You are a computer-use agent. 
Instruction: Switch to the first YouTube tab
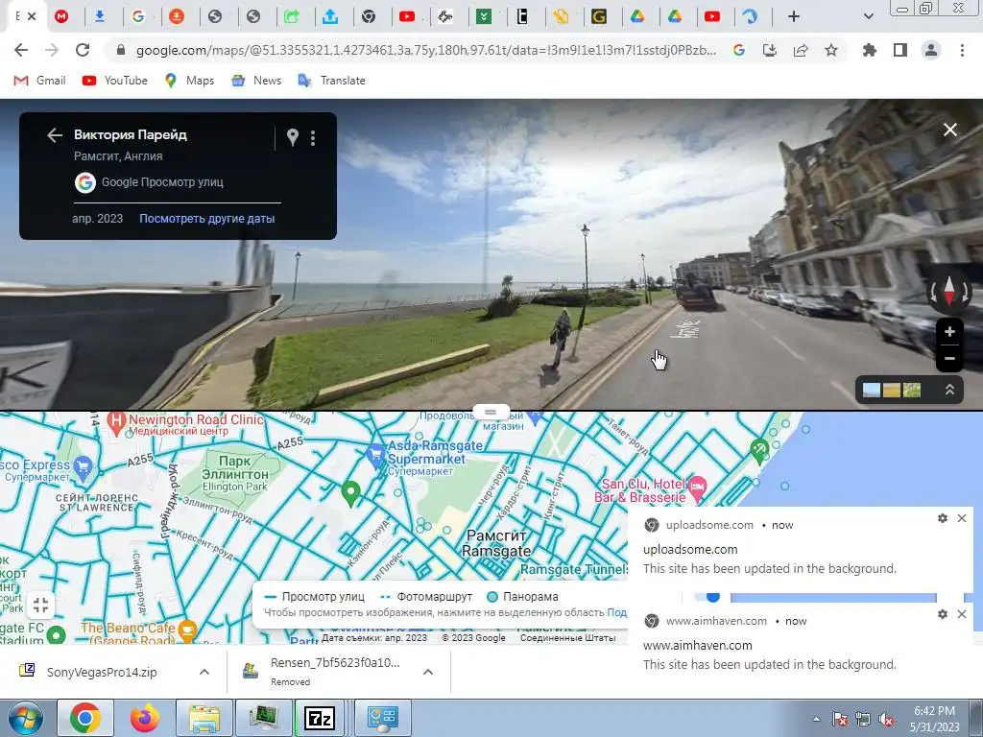pos(407,17)
